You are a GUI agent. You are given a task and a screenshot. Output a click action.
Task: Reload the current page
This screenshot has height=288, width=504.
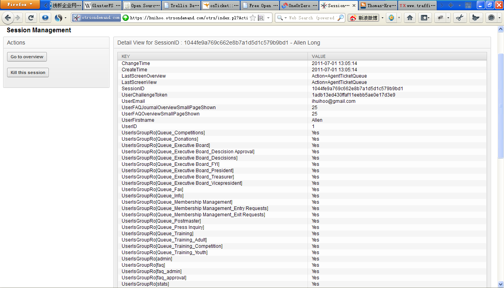[31, 18]
